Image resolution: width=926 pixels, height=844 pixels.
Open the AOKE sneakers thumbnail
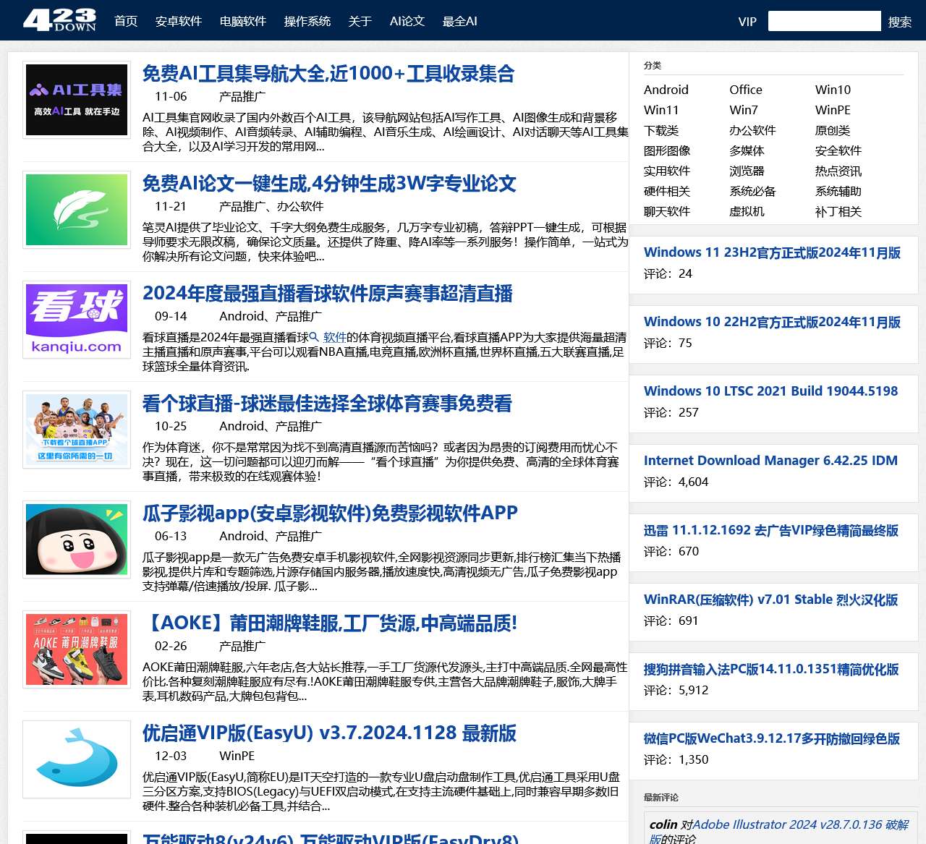(77, 649)
